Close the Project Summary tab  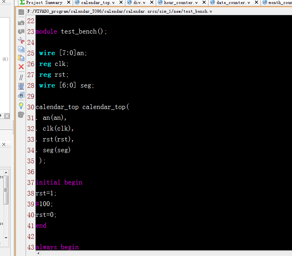[69, 2]
